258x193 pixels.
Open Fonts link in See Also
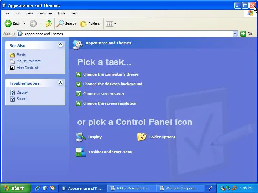21,55
